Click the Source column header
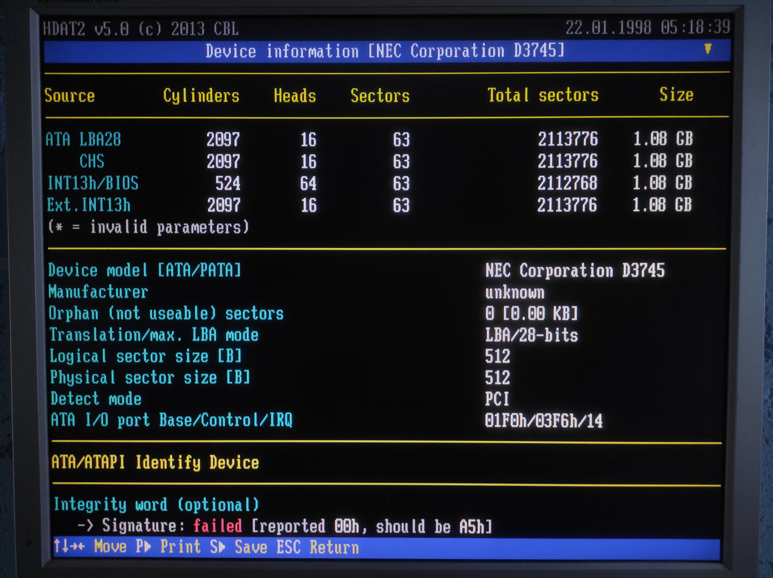 coord(70,96)
